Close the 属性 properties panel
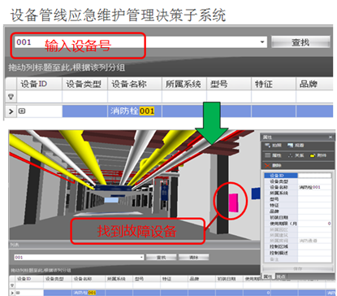Viewport: 337px width, 296px height. click(x=331, y=137)
